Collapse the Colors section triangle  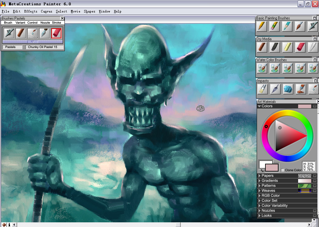[x=259, y=106]
